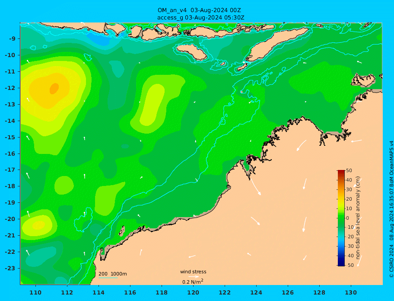Viewport: 394px width, 301px height.
Task: Click the "126" longitude axis label
Action: 288,292
